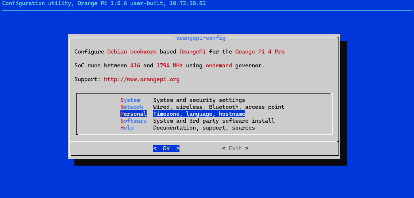Click the OK button
414x198 pixels.
[166, 148]
